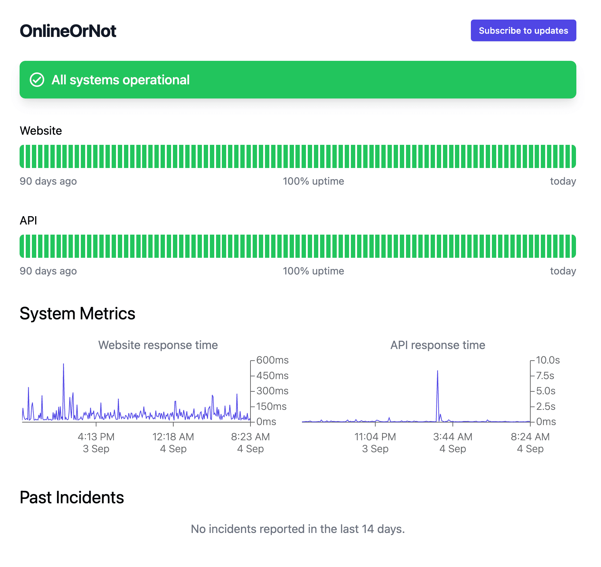This screenshot has height=567, width=601.
Task: Click the 8:23 AM 4 Sep tick label
Action: coord(250,443)
